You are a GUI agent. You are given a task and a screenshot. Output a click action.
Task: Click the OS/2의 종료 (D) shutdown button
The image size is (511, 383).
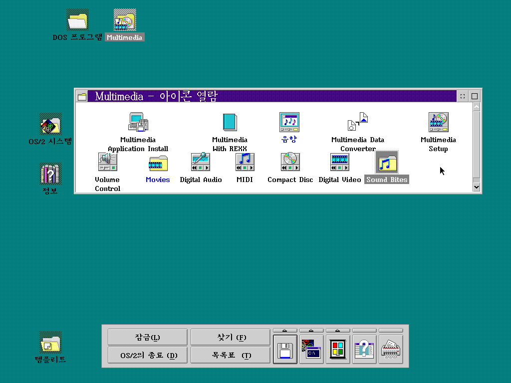pos(148,355)
